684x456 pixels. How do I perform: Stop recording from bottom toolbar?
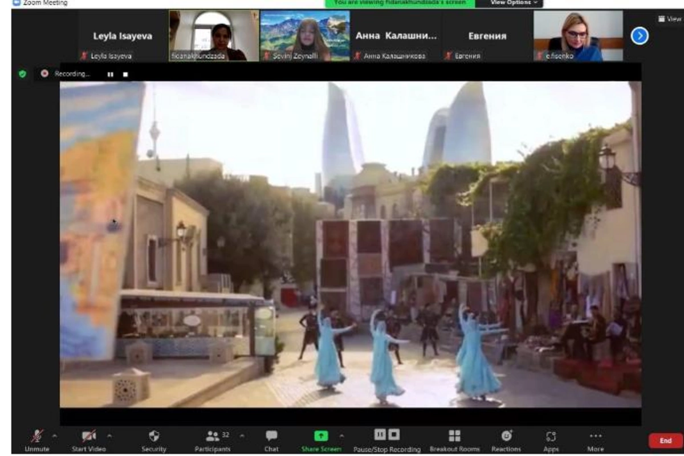[x=394, y=434]
